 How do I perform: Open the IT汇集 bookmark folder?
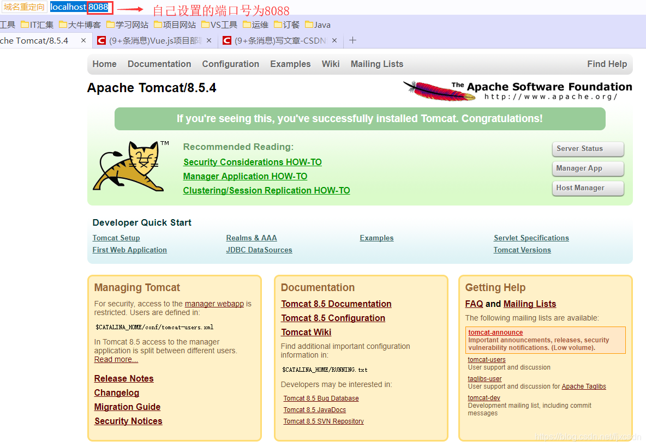tap(37, 25)
